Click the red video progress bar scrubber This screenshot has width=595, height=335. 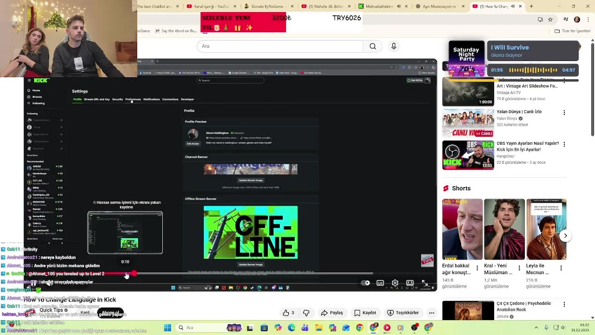[134, 274]
